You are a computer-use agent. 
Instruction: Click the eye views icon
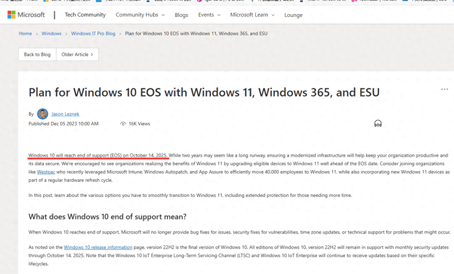click(x=123, y=124)
